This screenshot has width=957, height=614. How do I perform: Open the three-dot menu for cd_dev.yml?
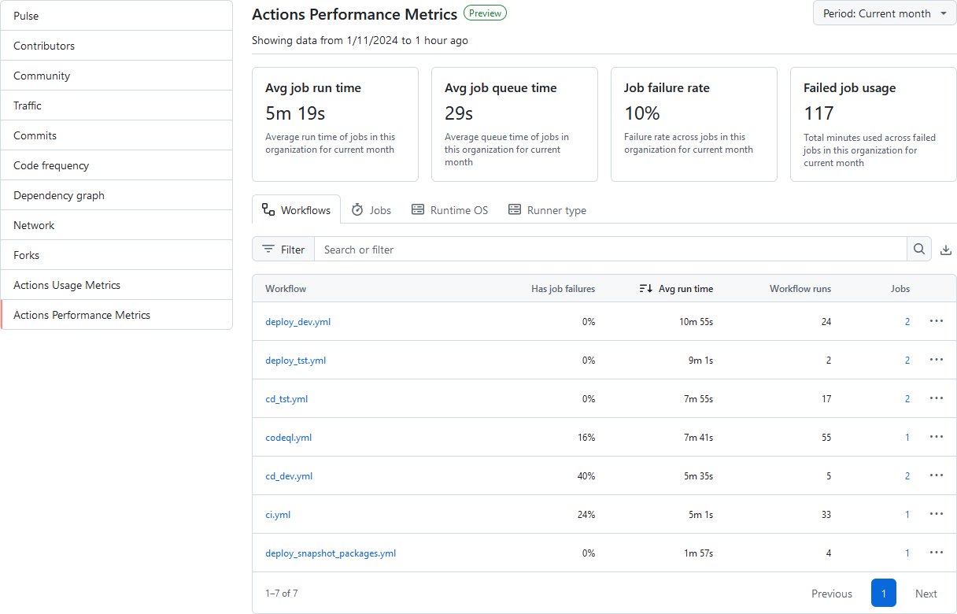[937, 475]
